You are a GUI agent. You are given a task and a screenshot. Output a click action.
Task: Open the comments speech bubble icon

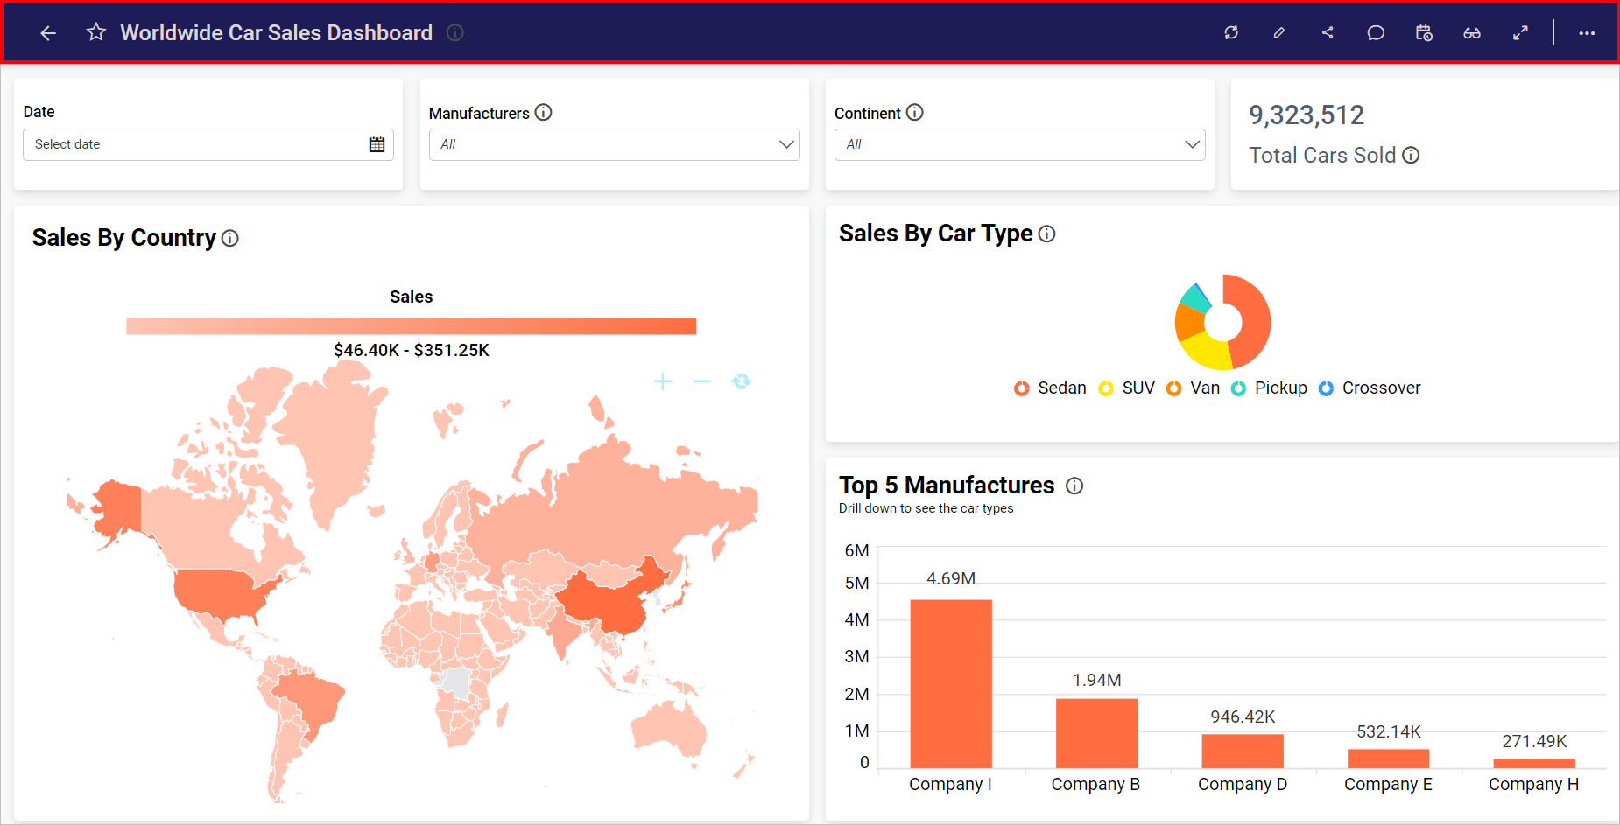1376,33
